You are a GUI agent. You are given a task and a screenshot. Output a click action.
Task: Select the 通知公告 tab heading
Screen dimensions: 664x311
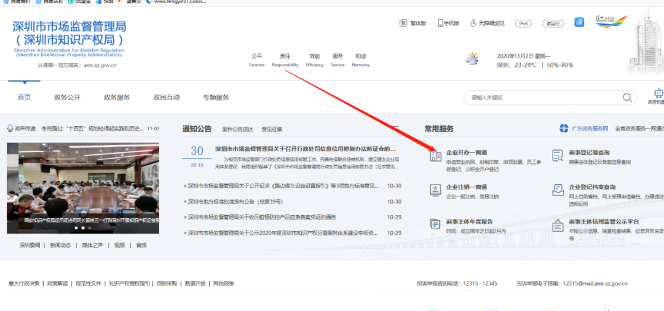click(x=197, y=129)
